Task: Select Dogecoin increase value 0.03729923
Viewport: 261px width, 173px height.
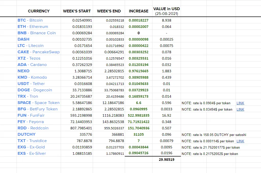Action: 139,90
